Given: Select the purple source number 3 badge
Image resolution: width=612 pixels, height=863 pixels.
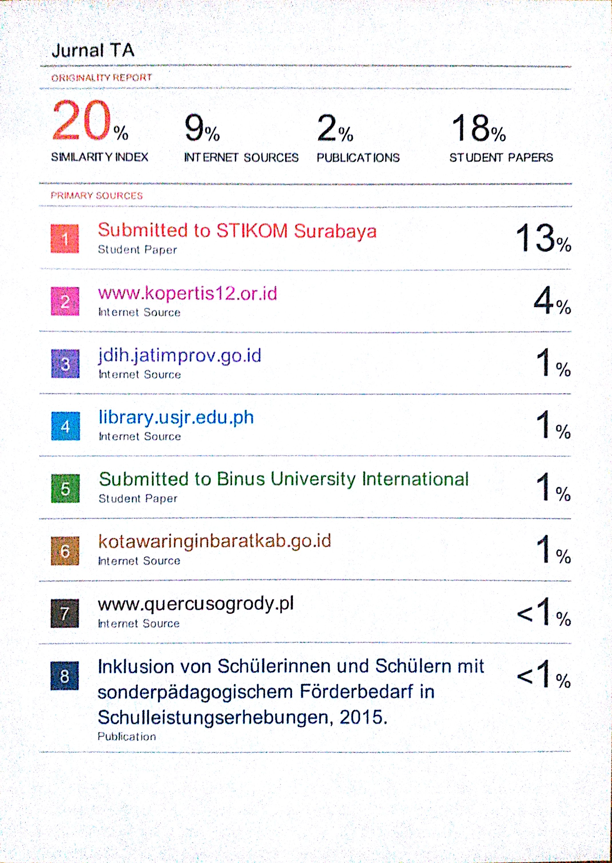Looking at the screenshot, I should [65, 364].
